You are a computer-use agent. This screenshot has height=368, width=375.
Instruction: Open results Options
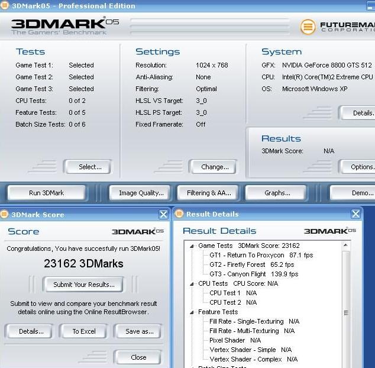coord(357,167)
